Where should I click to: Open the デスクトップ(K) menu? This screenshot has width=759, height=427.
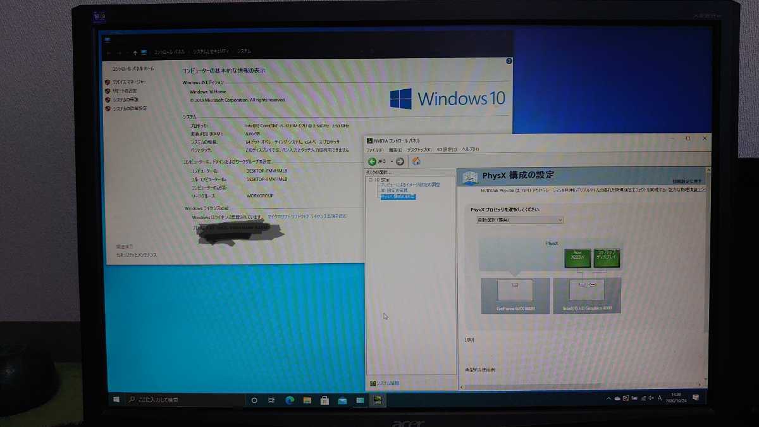coord(419,150)
